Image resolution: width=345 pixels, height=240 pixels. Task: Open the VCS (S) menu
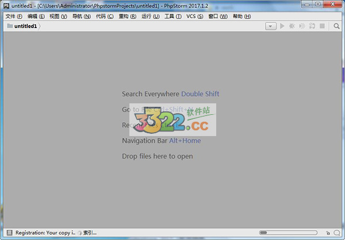coord(195,16)
